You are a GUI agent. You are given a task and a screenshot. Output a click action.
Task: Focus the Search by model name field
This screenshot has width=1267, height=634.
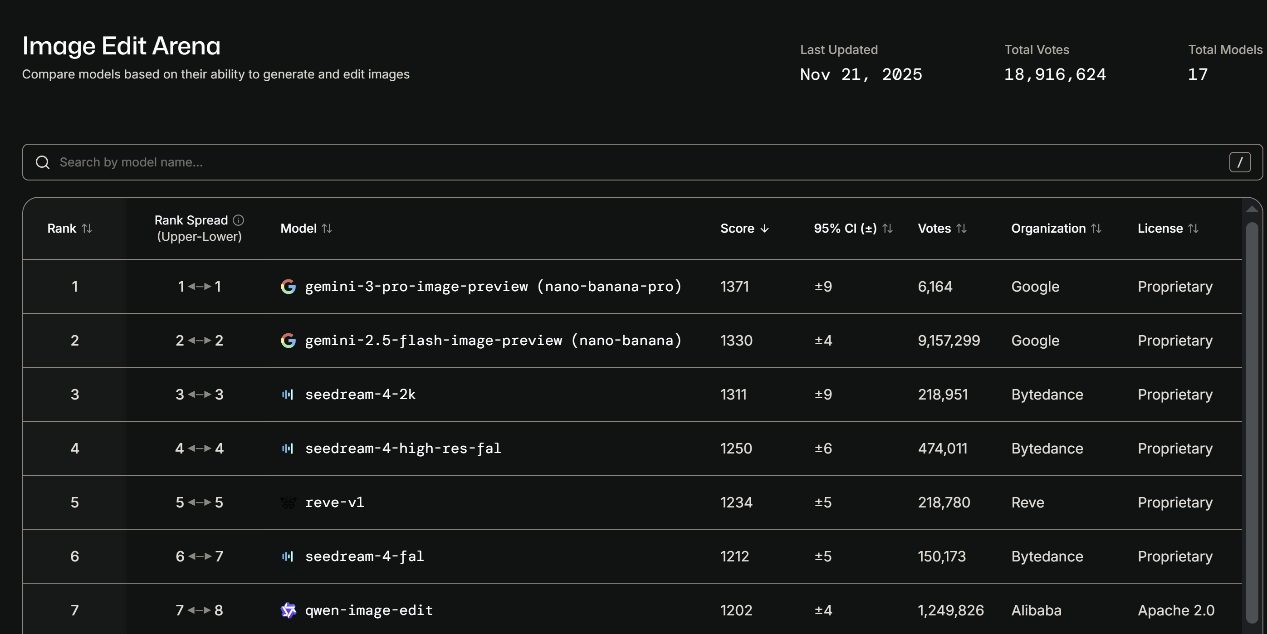[x=590, y=162]
